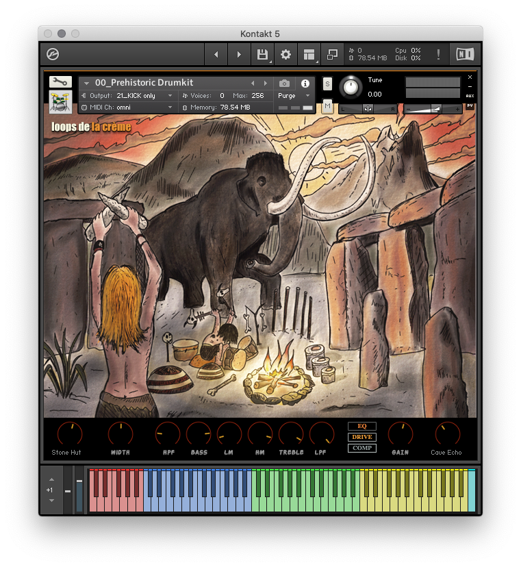Select next instrument preset arrow
This screenshot has width=521, height=567.
(x=266, y=83)
